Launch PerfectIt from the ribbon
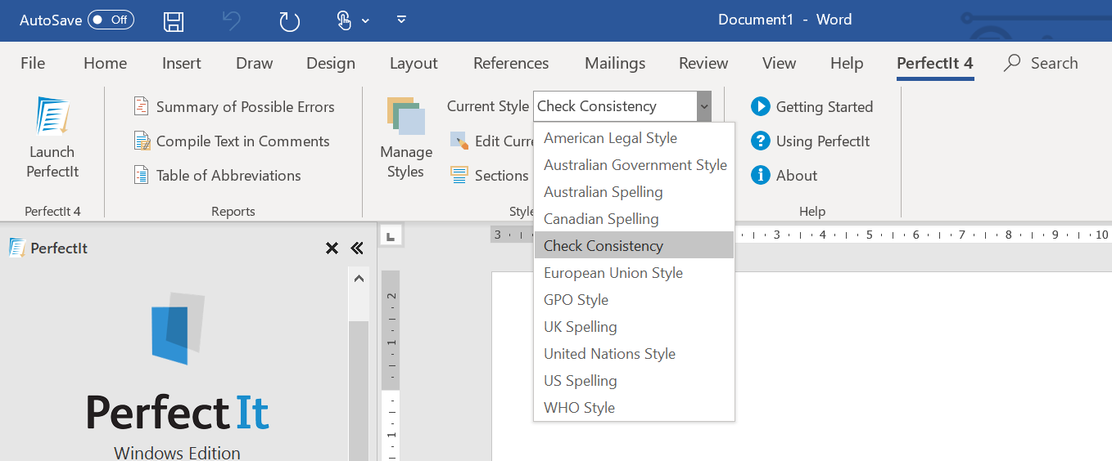 click(52, 137)
